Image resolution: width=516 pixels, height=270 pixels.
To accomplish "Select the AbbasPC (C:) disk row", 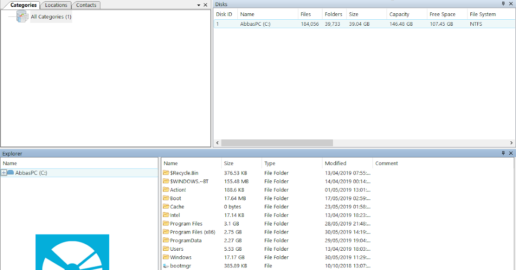I will point(364,24).
